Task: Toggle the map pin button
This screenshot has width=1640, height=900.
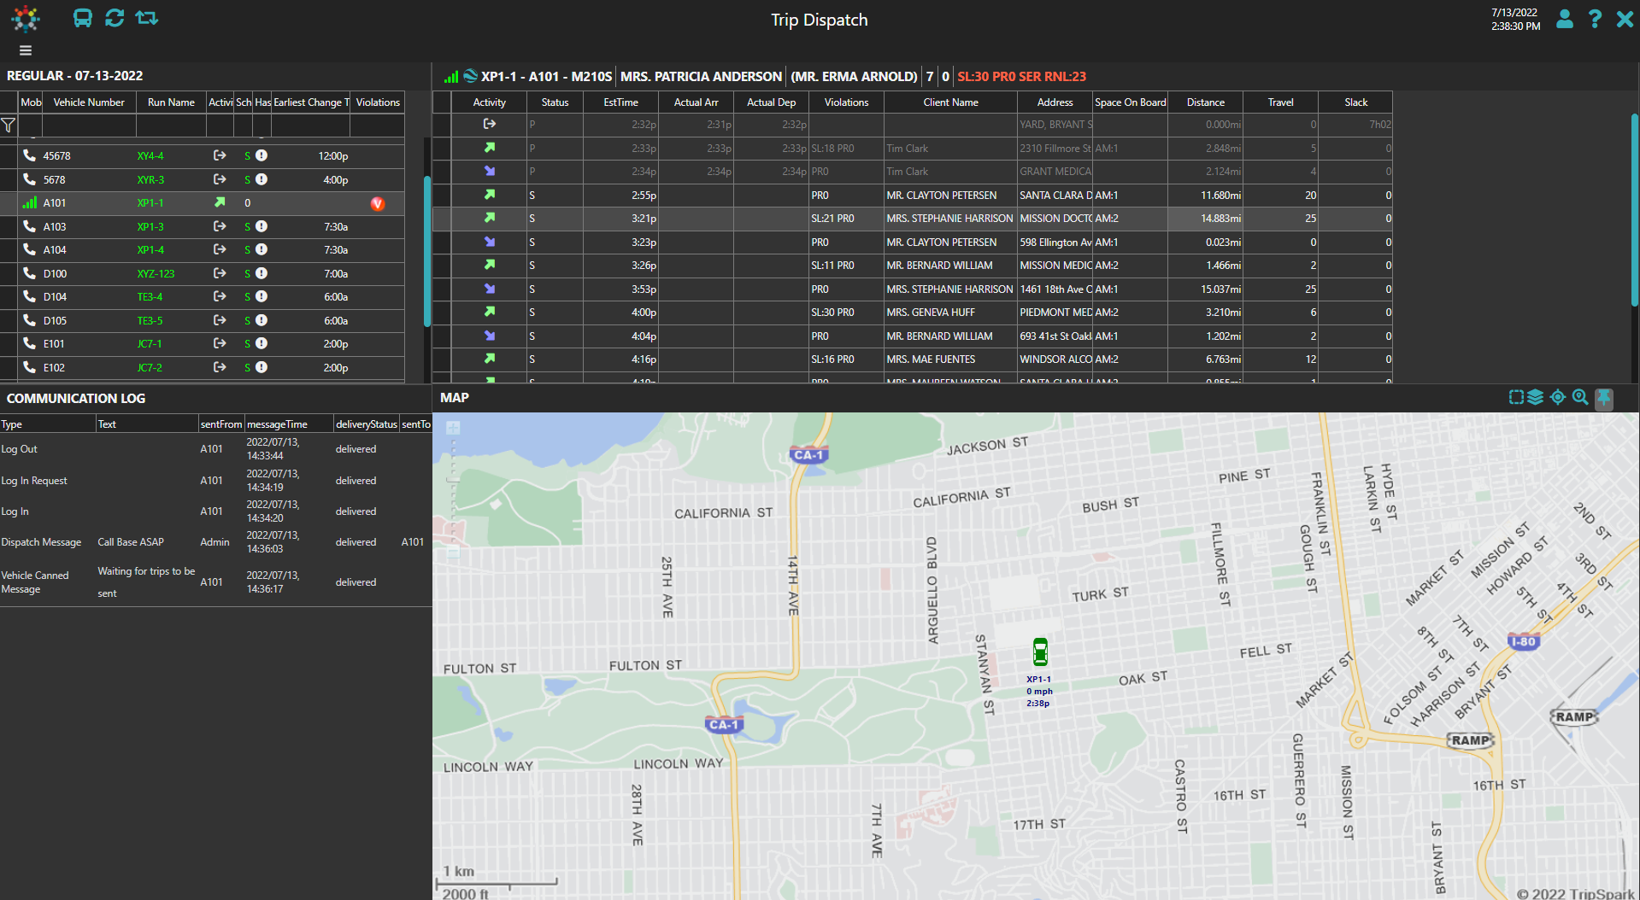Action: (x=1604, y=398)
